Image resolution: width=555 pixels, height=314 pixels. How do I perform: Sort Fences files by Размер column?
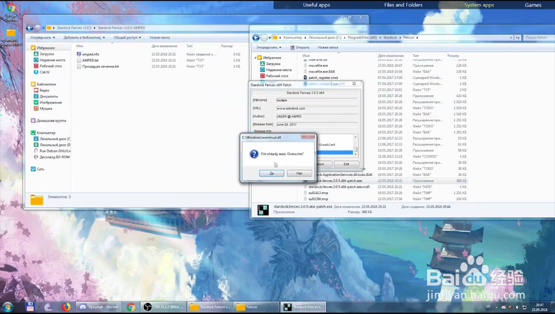click(453, 56)
